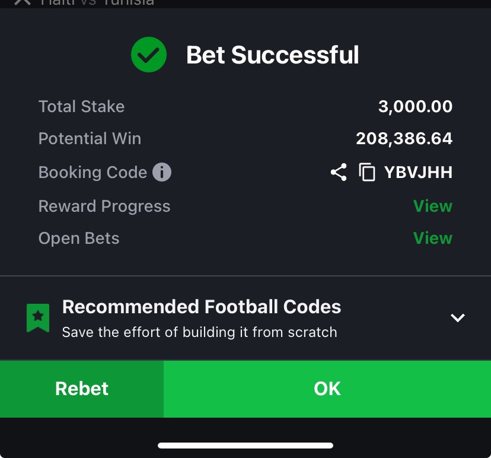Viewport: 491px width, 458px height.
Task: Click the bookmark star icon
Action: (x=38, y=318)
